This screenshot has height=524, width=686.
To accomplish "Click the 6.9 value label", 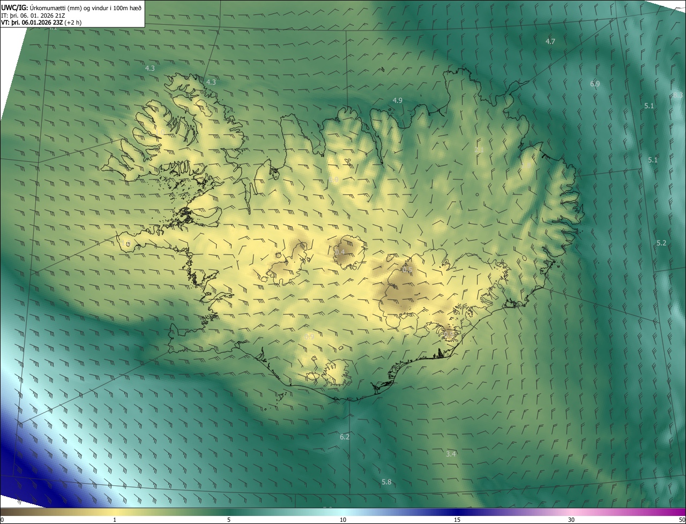I will click(x=595, y=84).
